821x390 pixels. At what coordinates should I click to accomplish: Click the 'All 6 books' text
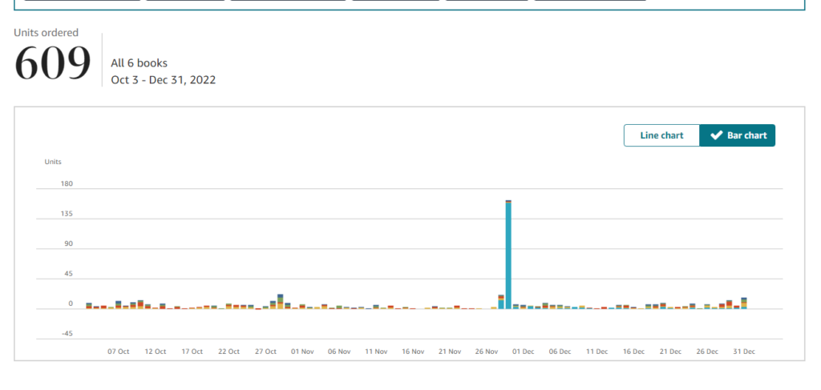(x=140, y=63)
